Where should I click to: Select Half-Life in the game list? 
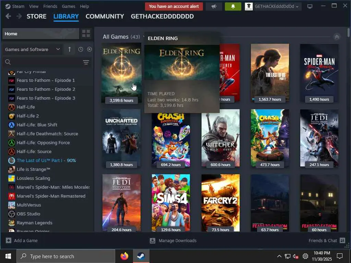tap(26, 107)
